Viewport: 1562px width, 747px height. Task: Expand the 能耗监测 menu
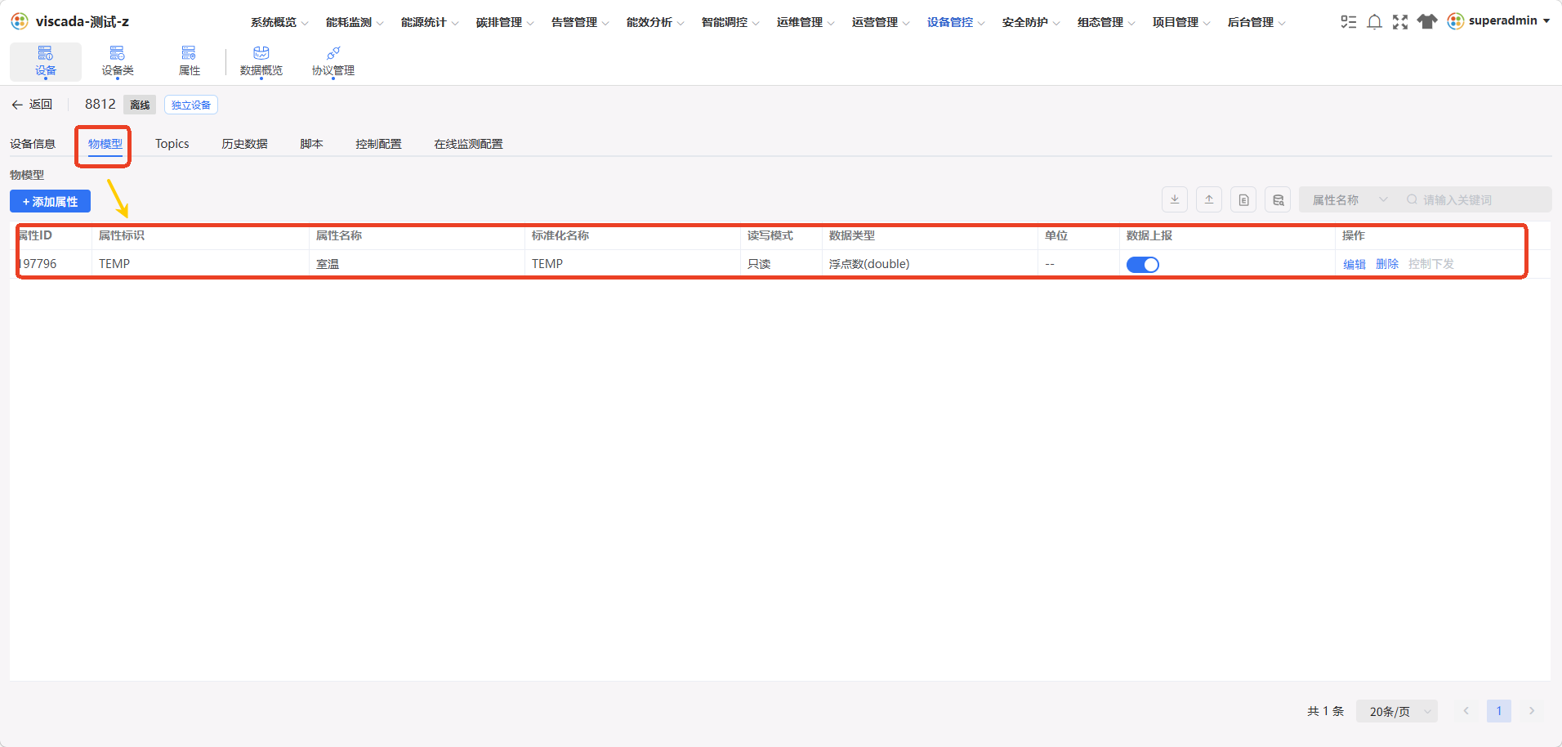355,22
